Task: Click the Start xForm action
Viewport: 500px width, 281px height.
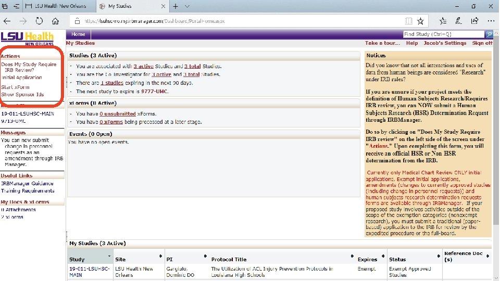Action: 15,87
